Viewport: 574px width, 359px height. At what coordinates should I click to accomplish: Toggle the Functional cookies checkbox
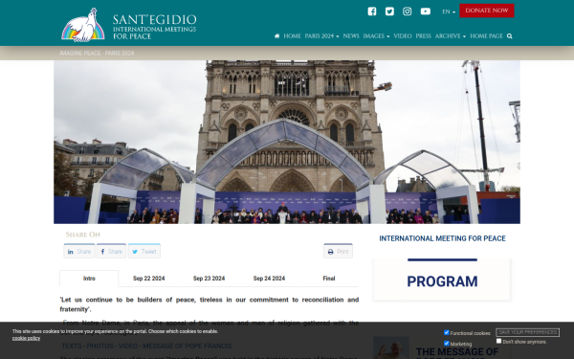pos(446,332)
